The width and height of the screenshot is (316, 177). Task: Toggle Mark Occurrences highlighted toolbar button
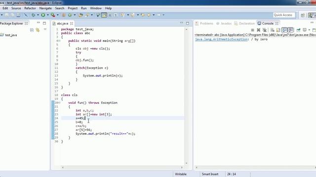pos(104,15)
